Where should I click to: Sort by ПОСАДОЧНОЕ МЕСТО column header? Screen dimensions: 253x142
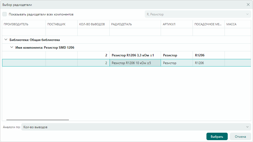pyautogui.click(x=208, y=24)
